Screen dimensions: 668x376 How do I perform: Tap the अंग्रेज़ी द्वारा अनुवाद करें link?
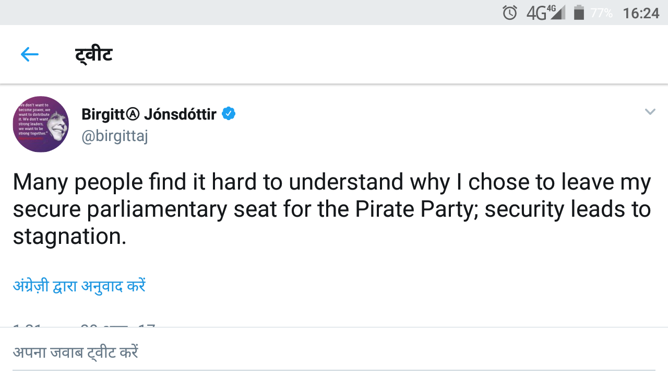tap(79, 286)
